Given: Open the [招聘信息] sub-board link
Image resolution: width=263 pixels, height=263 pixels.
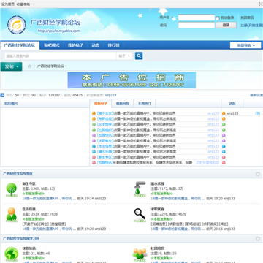Looking at the screenshot, I should click(x=159, y=224).
